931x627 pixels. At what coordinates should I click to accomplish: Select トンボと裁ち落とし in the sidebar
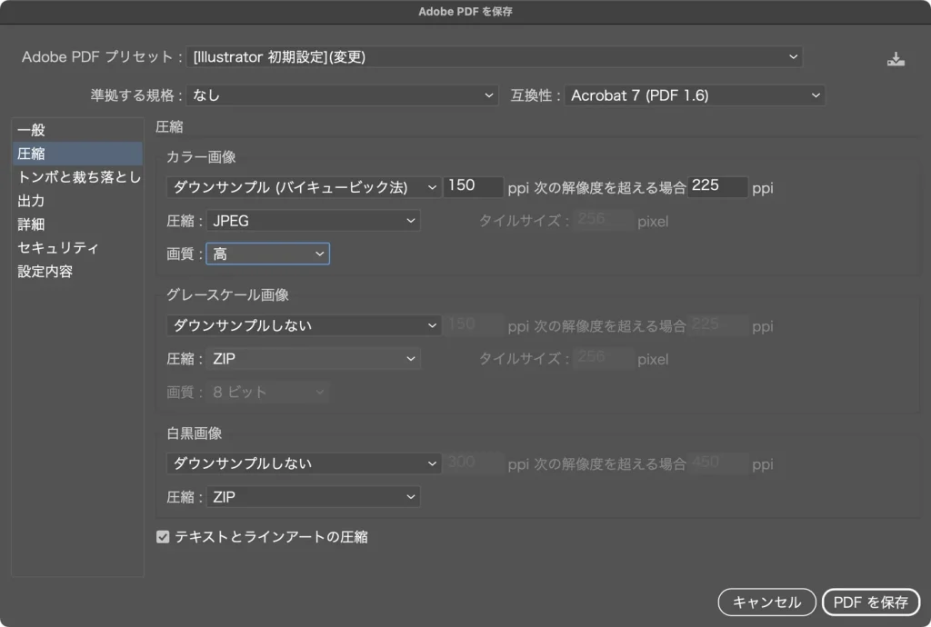[77, 177]
